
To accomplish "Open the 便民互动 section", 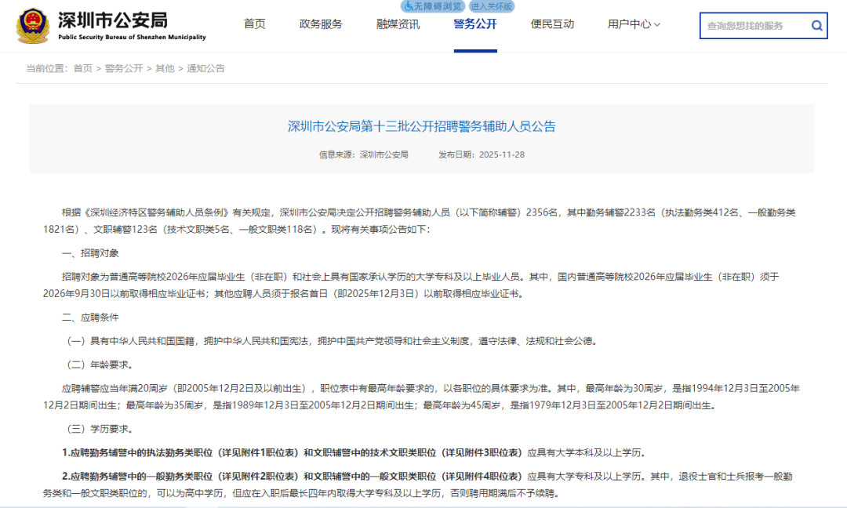I will (551, 24).
